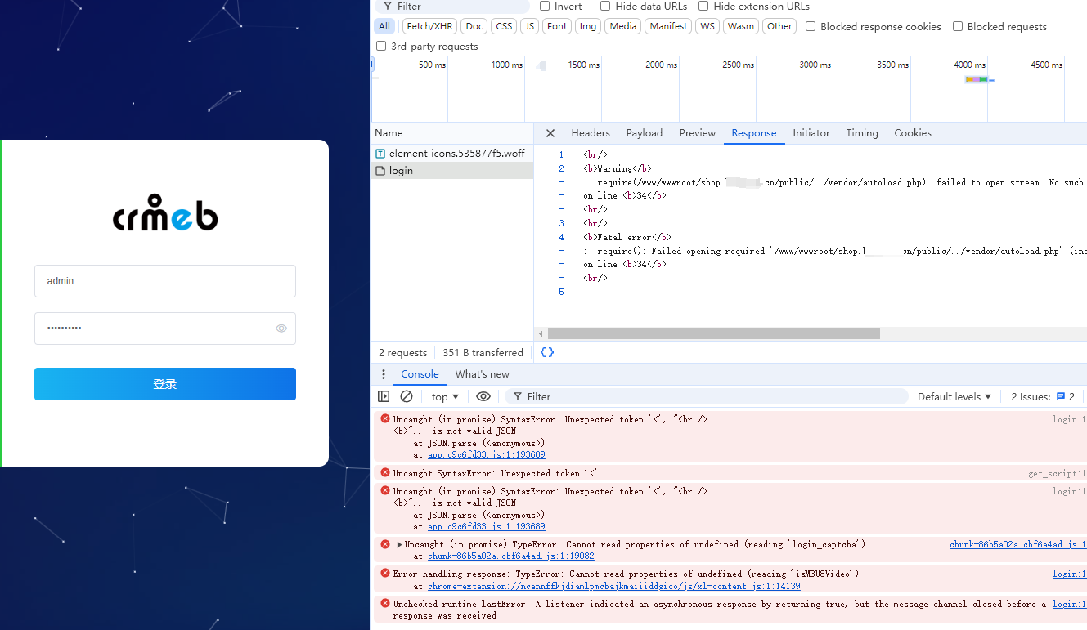This screenshot has height=630, width=1087.
Task: Filter by JS requests
Action: (x=530, y=26)
